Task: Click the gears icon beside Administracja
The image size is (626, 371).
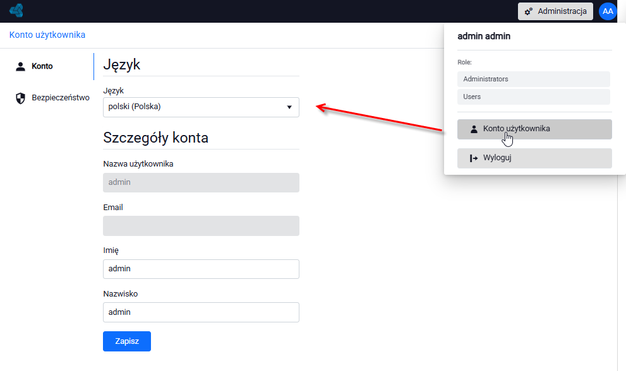Action: (528, 11)
